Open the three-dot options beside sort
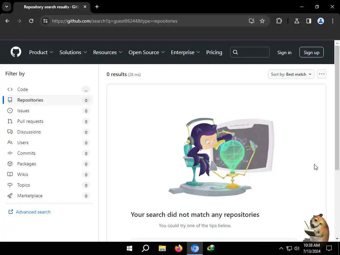 [321, 74]
